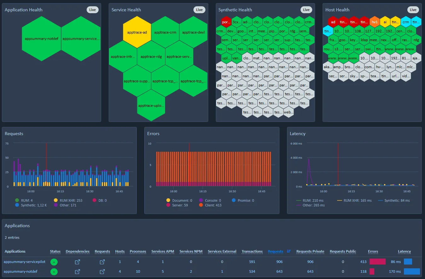Image resolution: width=425 pixels, height=279 pixels.
Task: Sort table by Transactions column header
Action: (x=252, y=251)
